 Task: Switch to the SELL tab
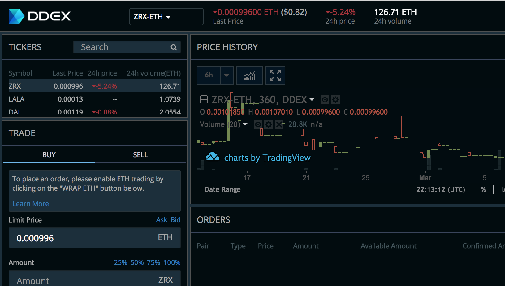click(x=140, y=154)
